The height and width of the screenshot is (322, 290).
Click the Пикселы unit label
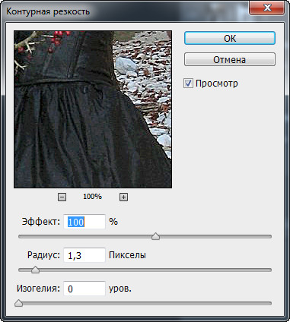click(127, 255)
